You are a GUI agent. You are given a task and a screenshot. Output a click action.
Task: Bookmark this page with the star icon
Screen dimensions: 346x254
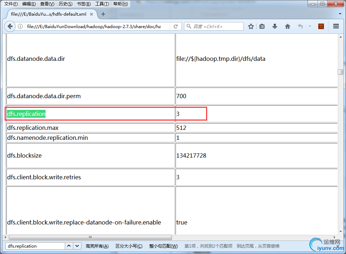point(251,26)
